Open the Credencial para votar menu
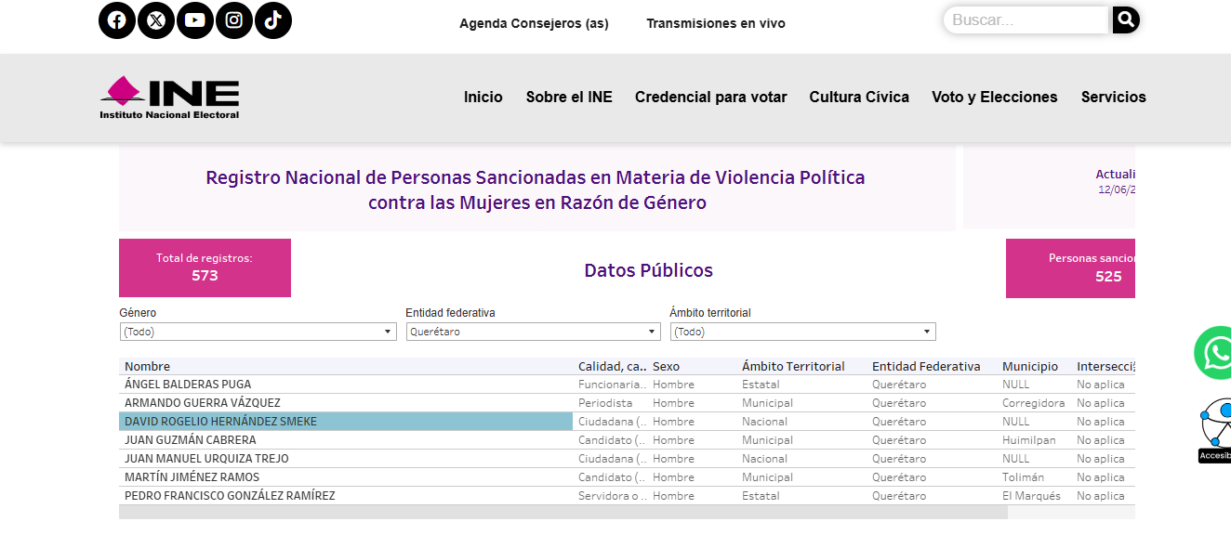Image resolution: width=1231 pixels, height=548 pixels. click(710, 98)
